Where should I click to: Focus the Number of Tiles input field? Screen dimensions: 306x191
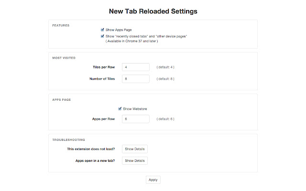[136, 78]
